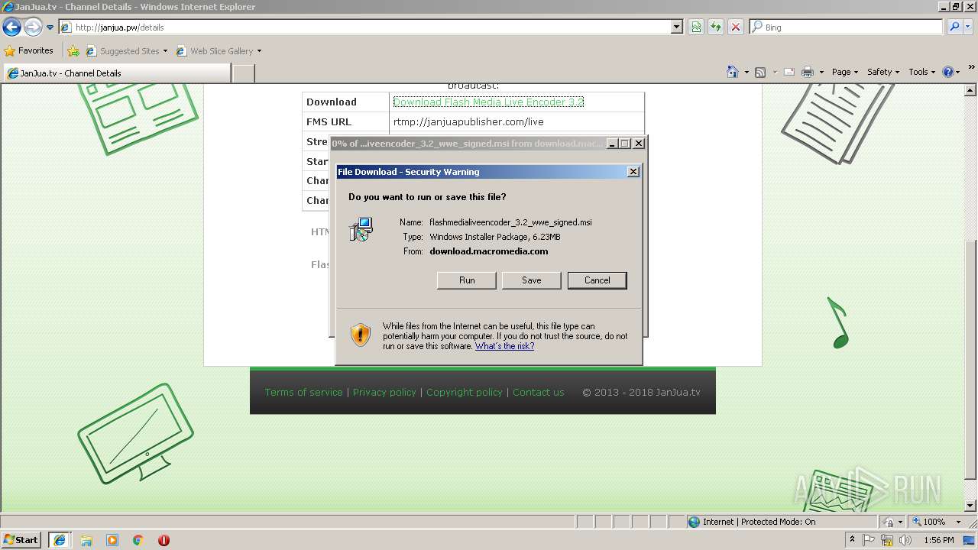Open the Privacy policy footer link
Viewport: 978px width, 550px height.
[384, 392]
